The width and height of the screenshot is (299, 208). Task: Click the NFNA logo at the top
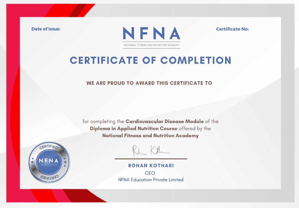[x=152, y=37]
